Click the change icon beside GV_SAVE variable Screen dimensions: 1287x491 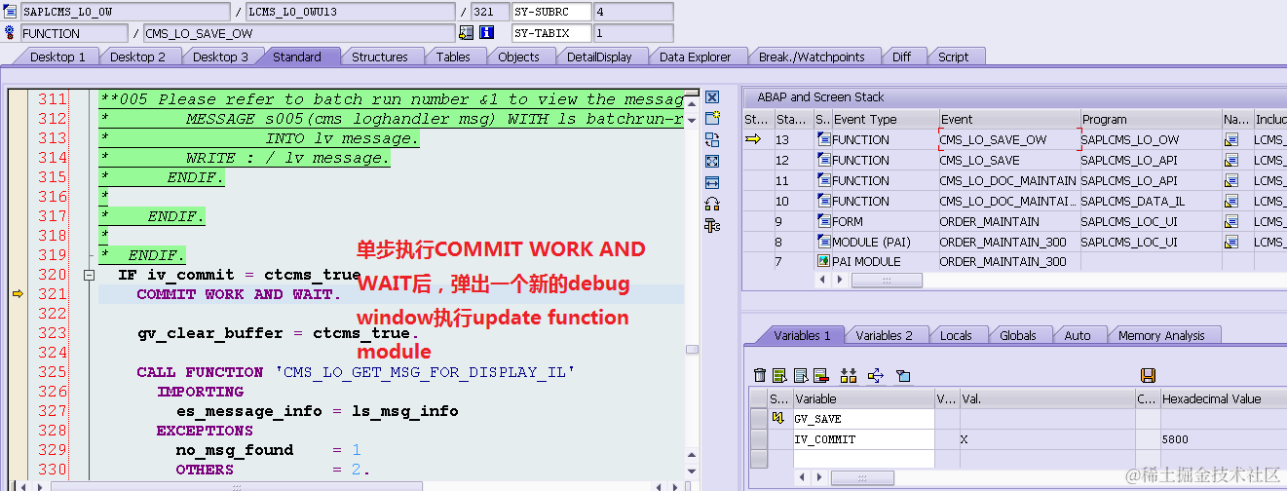(778, 418)
